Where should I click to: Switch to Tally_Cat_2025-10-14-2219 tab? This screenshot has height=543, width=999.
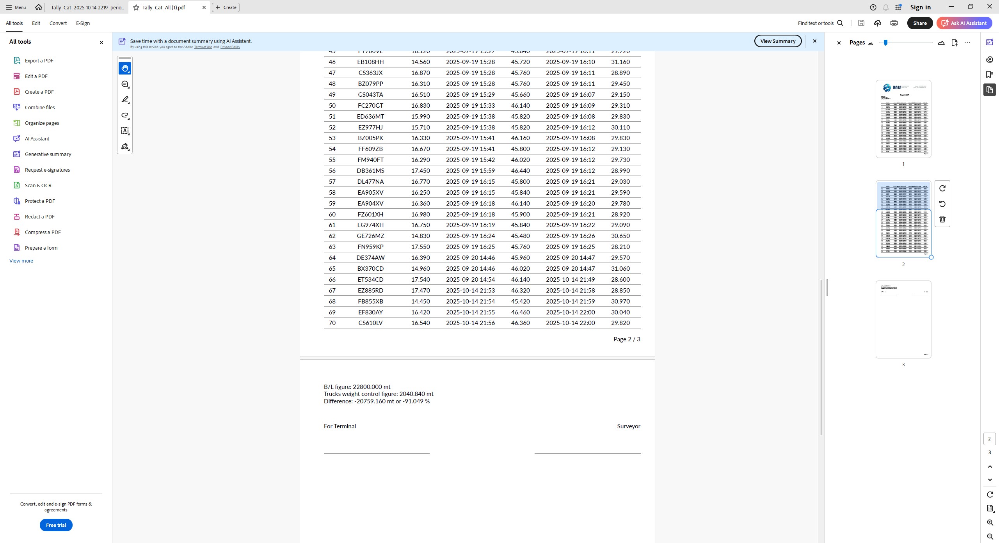coord(87,7)
